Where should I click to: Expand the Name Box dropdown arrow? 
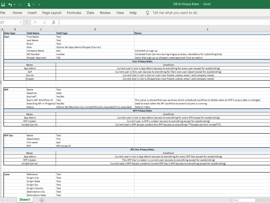tap(21, 22)
